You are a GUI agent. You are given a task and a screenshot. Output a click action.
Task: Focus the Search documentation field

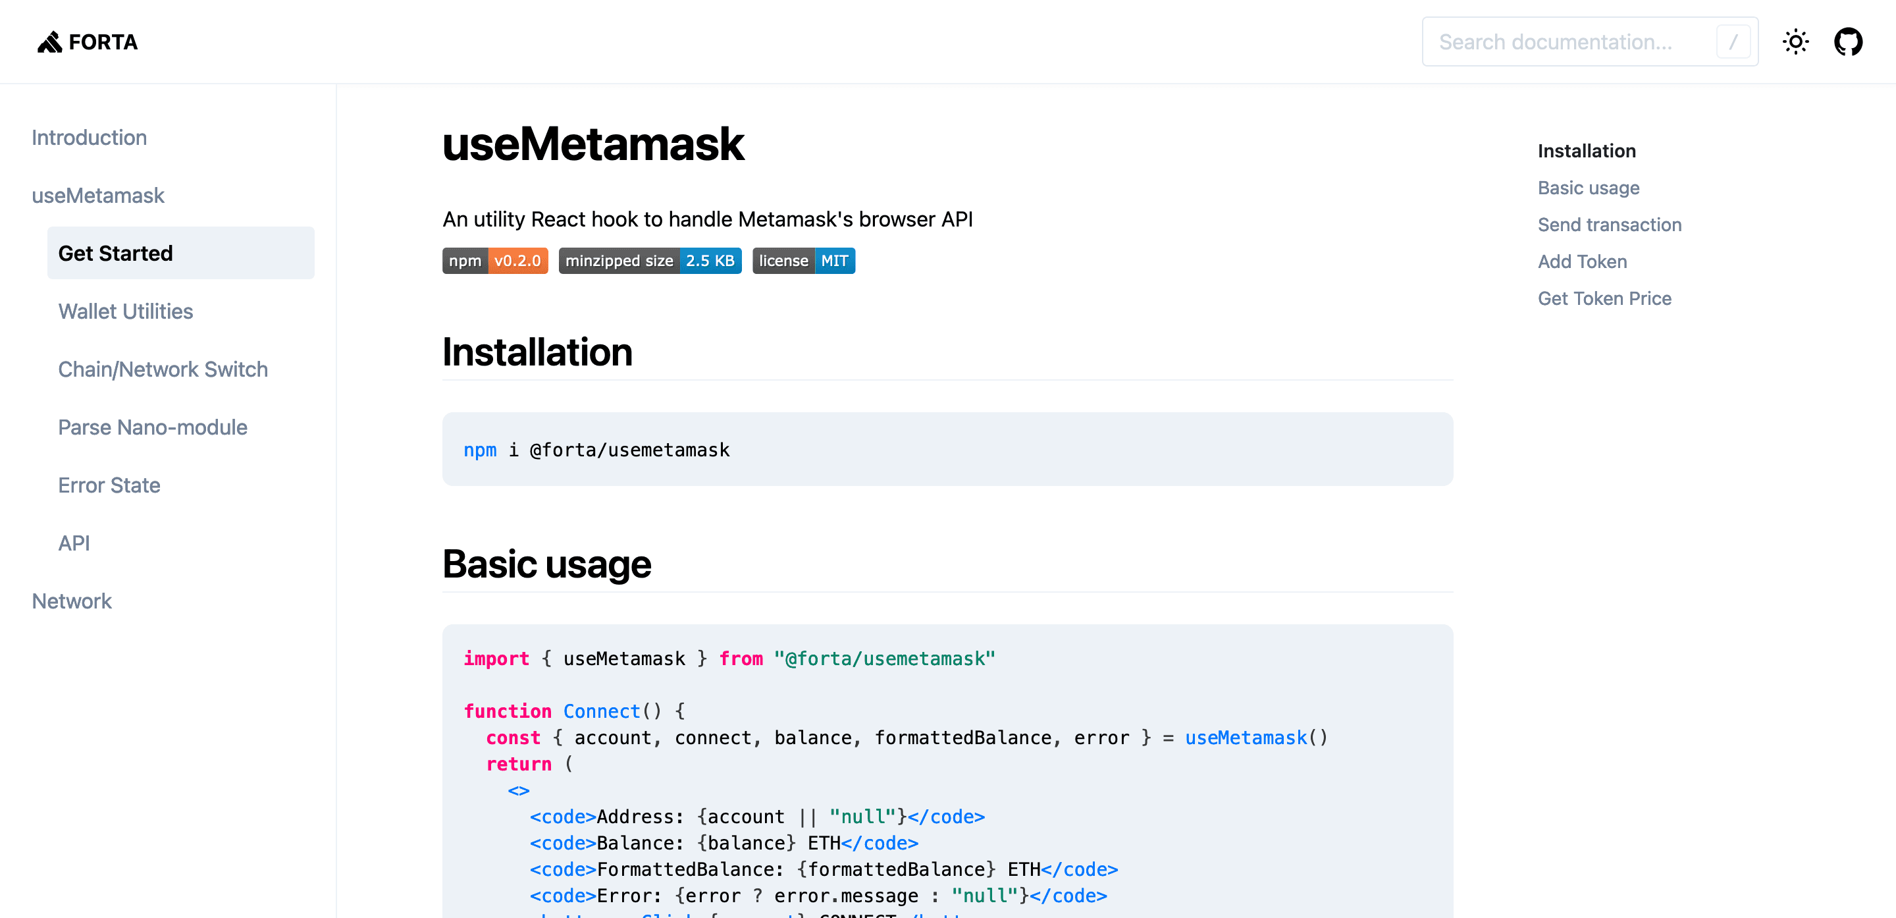(x=1567, y=42)
